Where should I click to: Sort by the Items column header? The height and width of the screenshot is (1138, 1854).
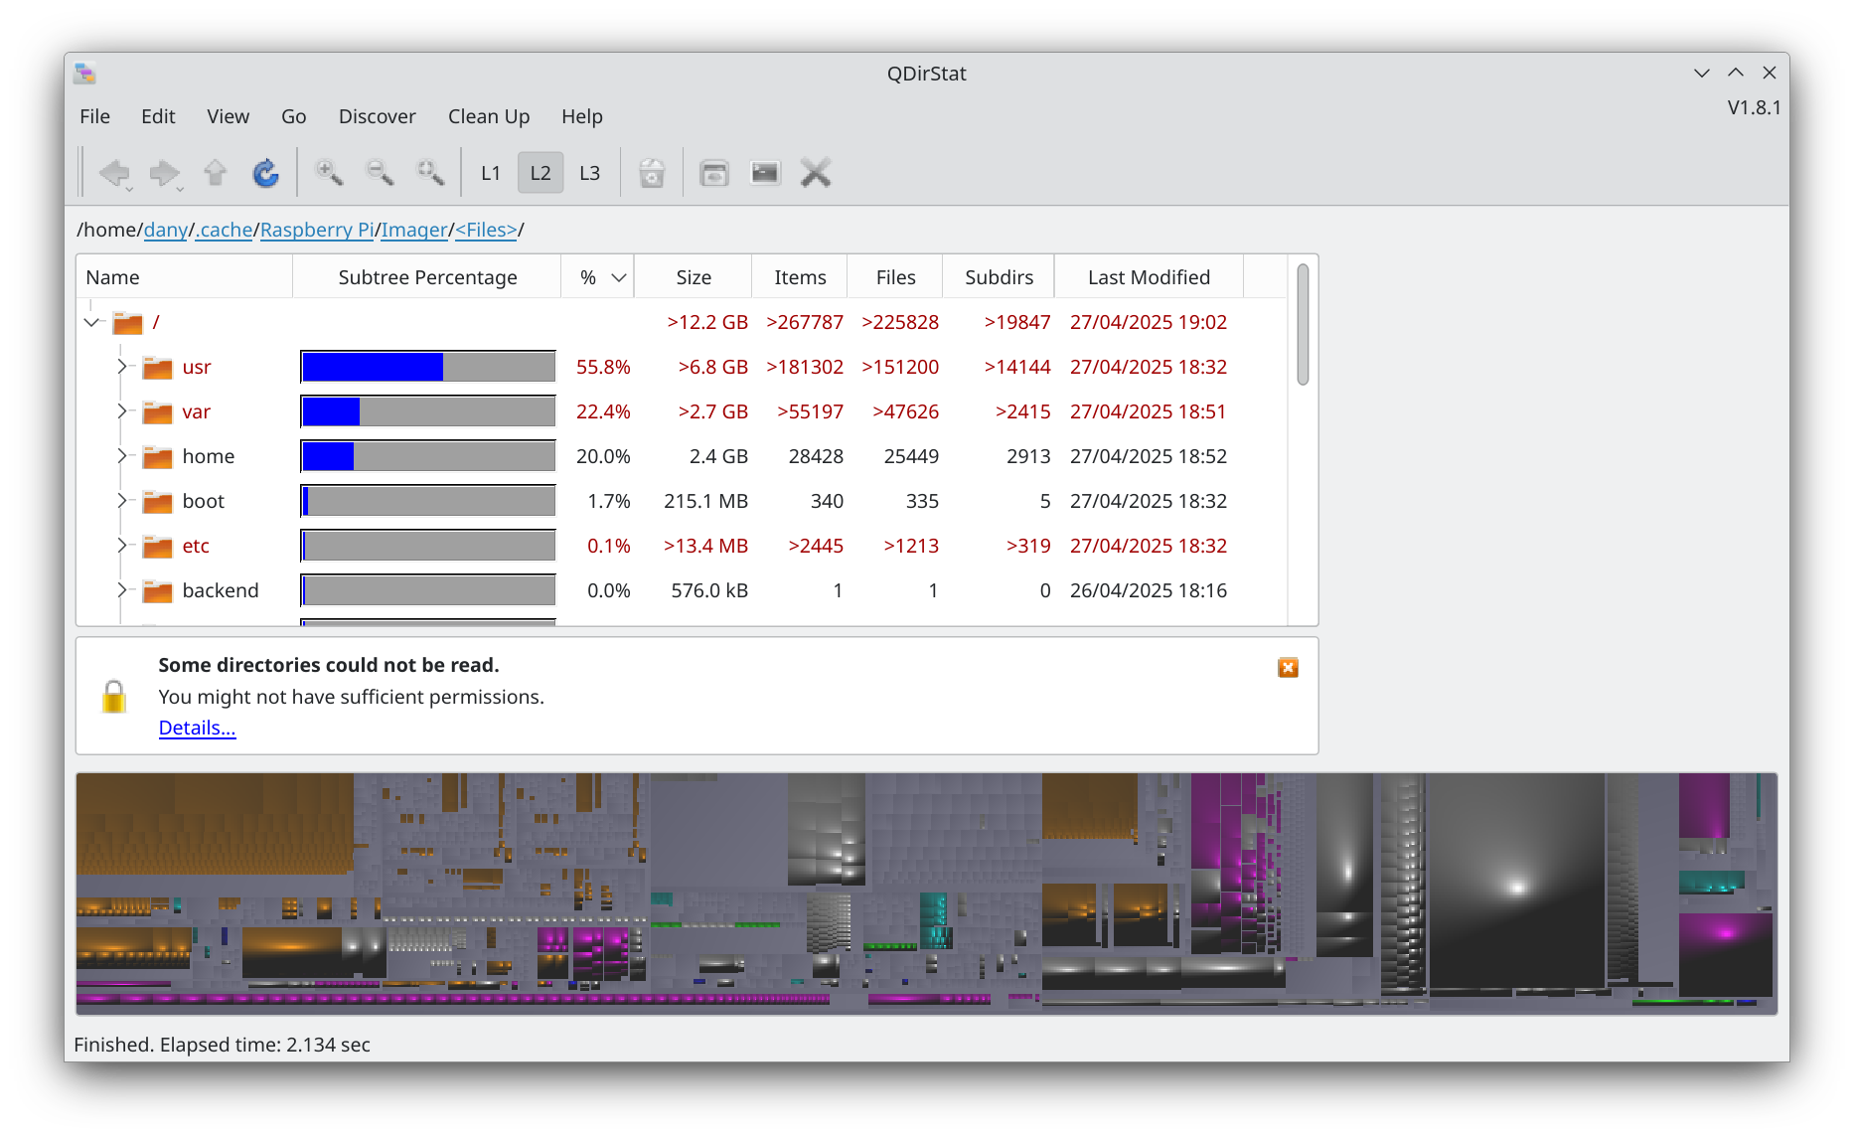pos(800,277)
